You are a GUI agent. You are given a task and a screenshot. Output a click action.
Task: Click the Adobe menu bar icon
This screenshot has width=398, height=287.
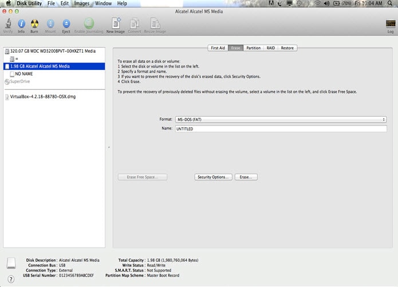pos(271,3)
